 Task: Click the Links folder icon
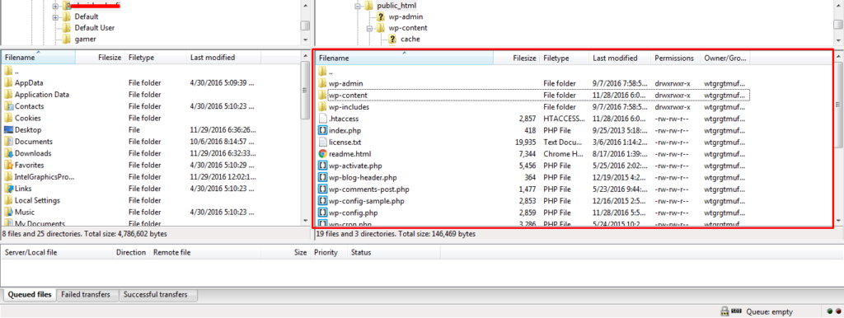tap(8, 189)
